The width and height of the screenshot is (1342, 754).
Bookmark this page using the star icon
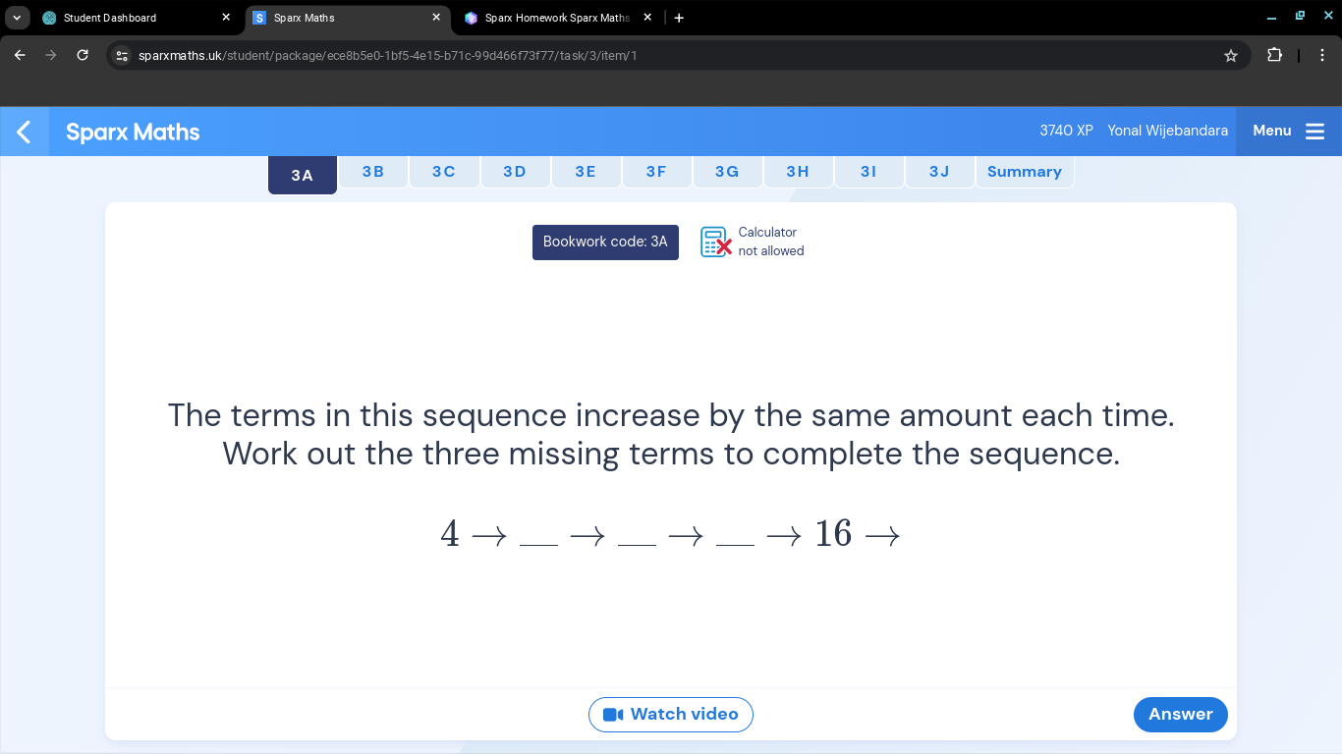1230,56
